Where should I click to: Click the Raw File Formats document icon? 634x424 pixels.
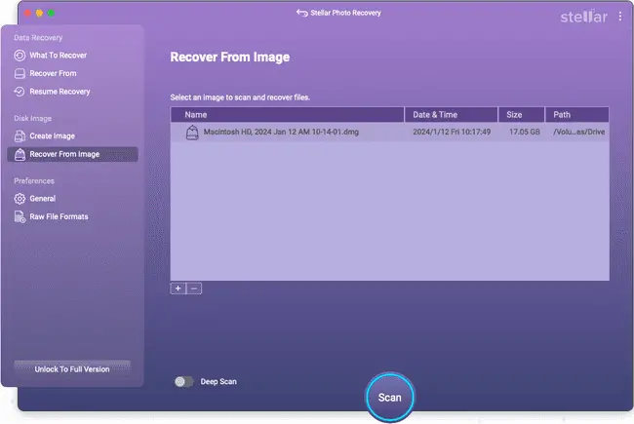pyautogui.click(x=20, y=217)
